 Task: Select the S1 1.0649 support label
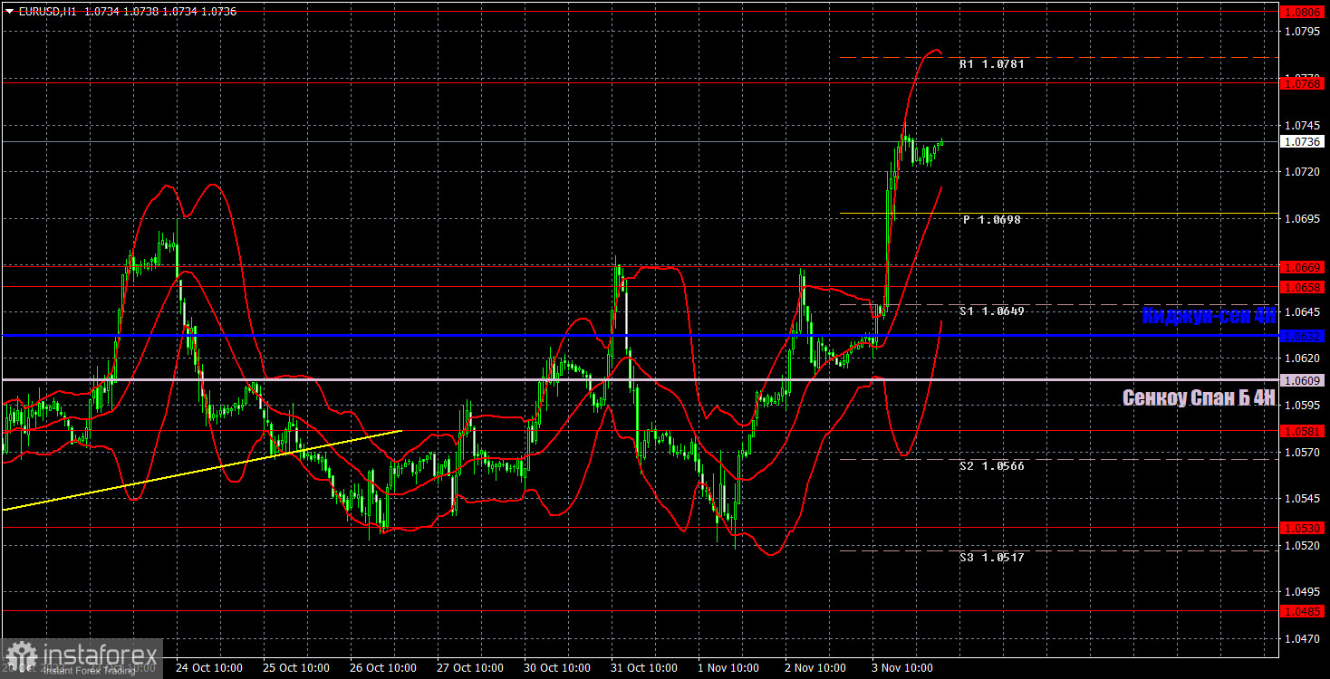992,311
